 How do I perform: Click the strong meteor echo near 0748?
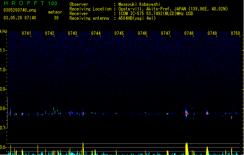point(187,113)
